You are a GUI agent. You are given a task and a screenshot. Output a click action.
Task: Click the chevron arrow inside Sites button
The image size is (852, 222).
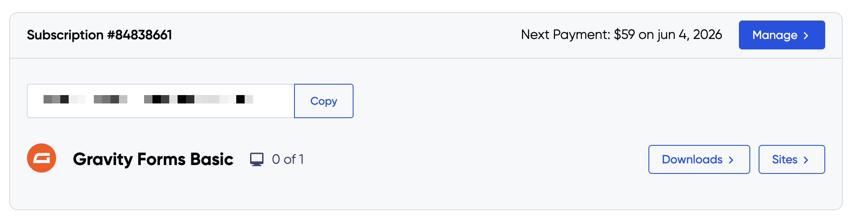[x=806, y=160]
